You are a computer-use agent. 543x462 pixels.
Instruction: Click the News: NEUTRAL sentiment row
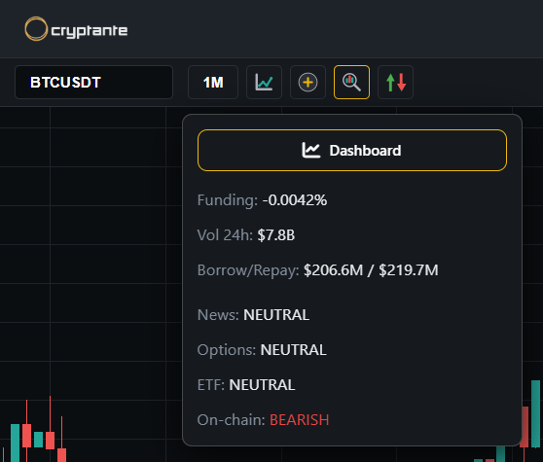coord(253,315)
